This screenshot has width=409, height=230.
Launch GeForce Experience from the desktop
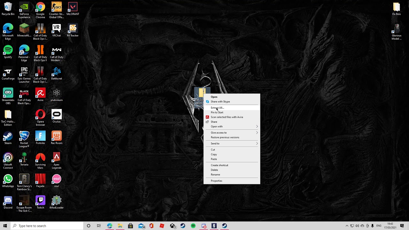[24, 11]
